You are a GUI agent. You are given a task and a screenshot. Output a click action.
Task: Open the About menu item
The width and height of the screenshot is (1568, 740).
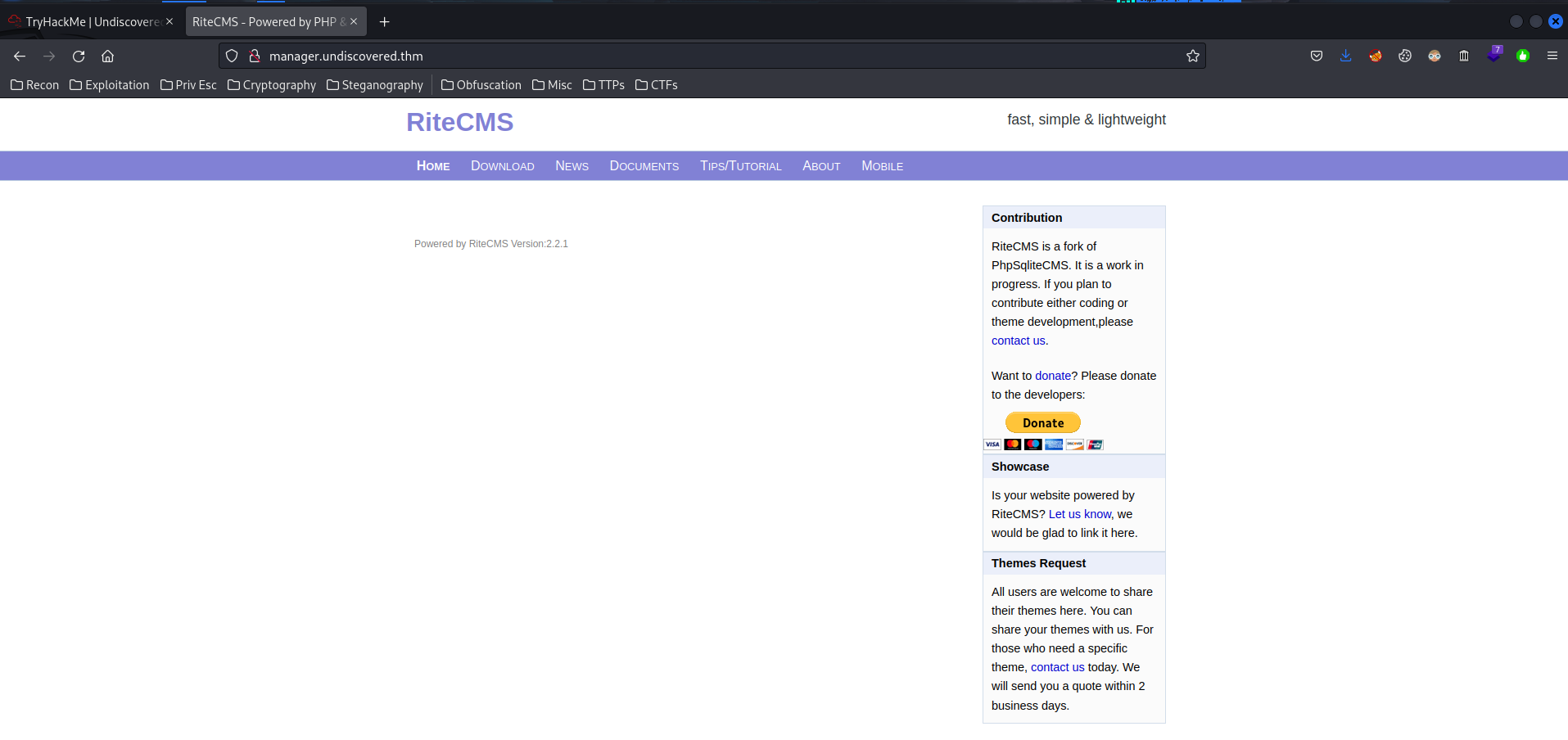point(821,166)
